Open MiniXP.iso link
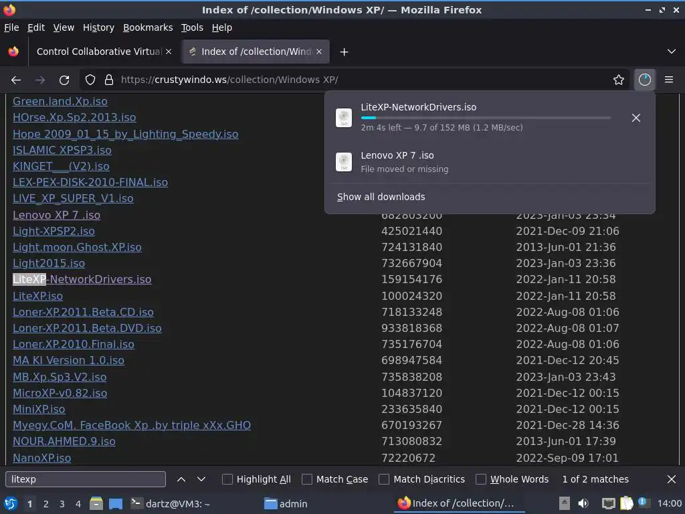Screen dimensions: 685x514 click(x=39, y=410)
